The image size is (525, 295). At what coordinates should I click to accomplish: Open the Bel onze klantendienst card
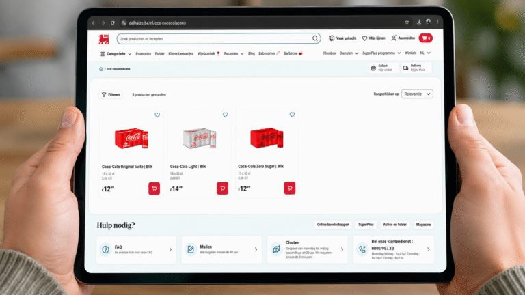tap(394, 249)
